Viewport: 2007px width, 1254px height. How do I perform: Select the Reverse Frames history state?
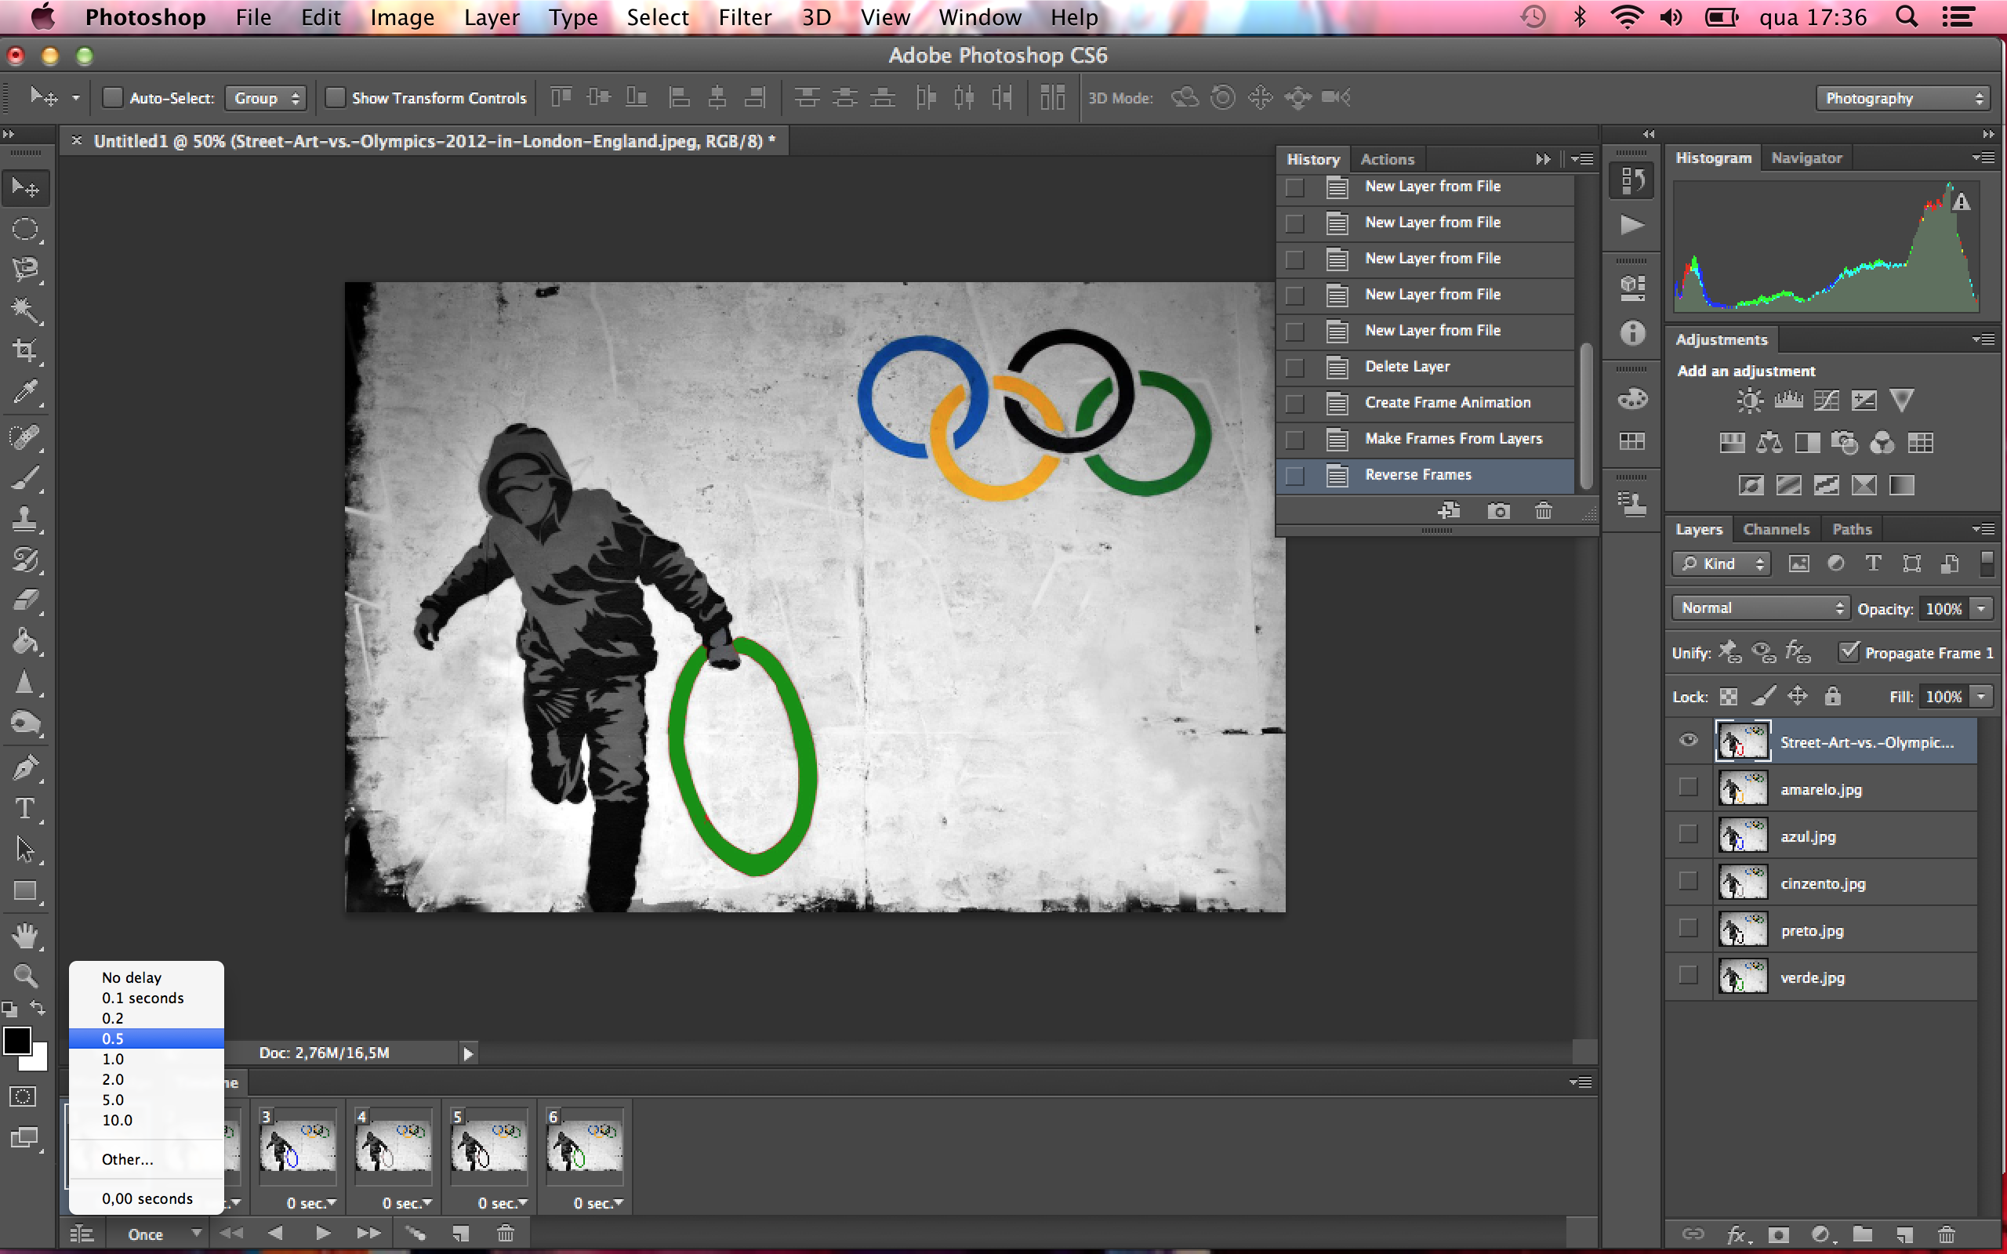(1424, 475)
